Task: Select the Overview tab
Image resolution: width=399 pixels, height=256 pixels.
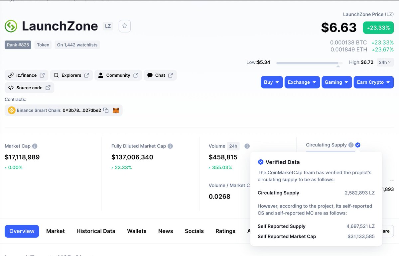Action: [x=22, y=231]
